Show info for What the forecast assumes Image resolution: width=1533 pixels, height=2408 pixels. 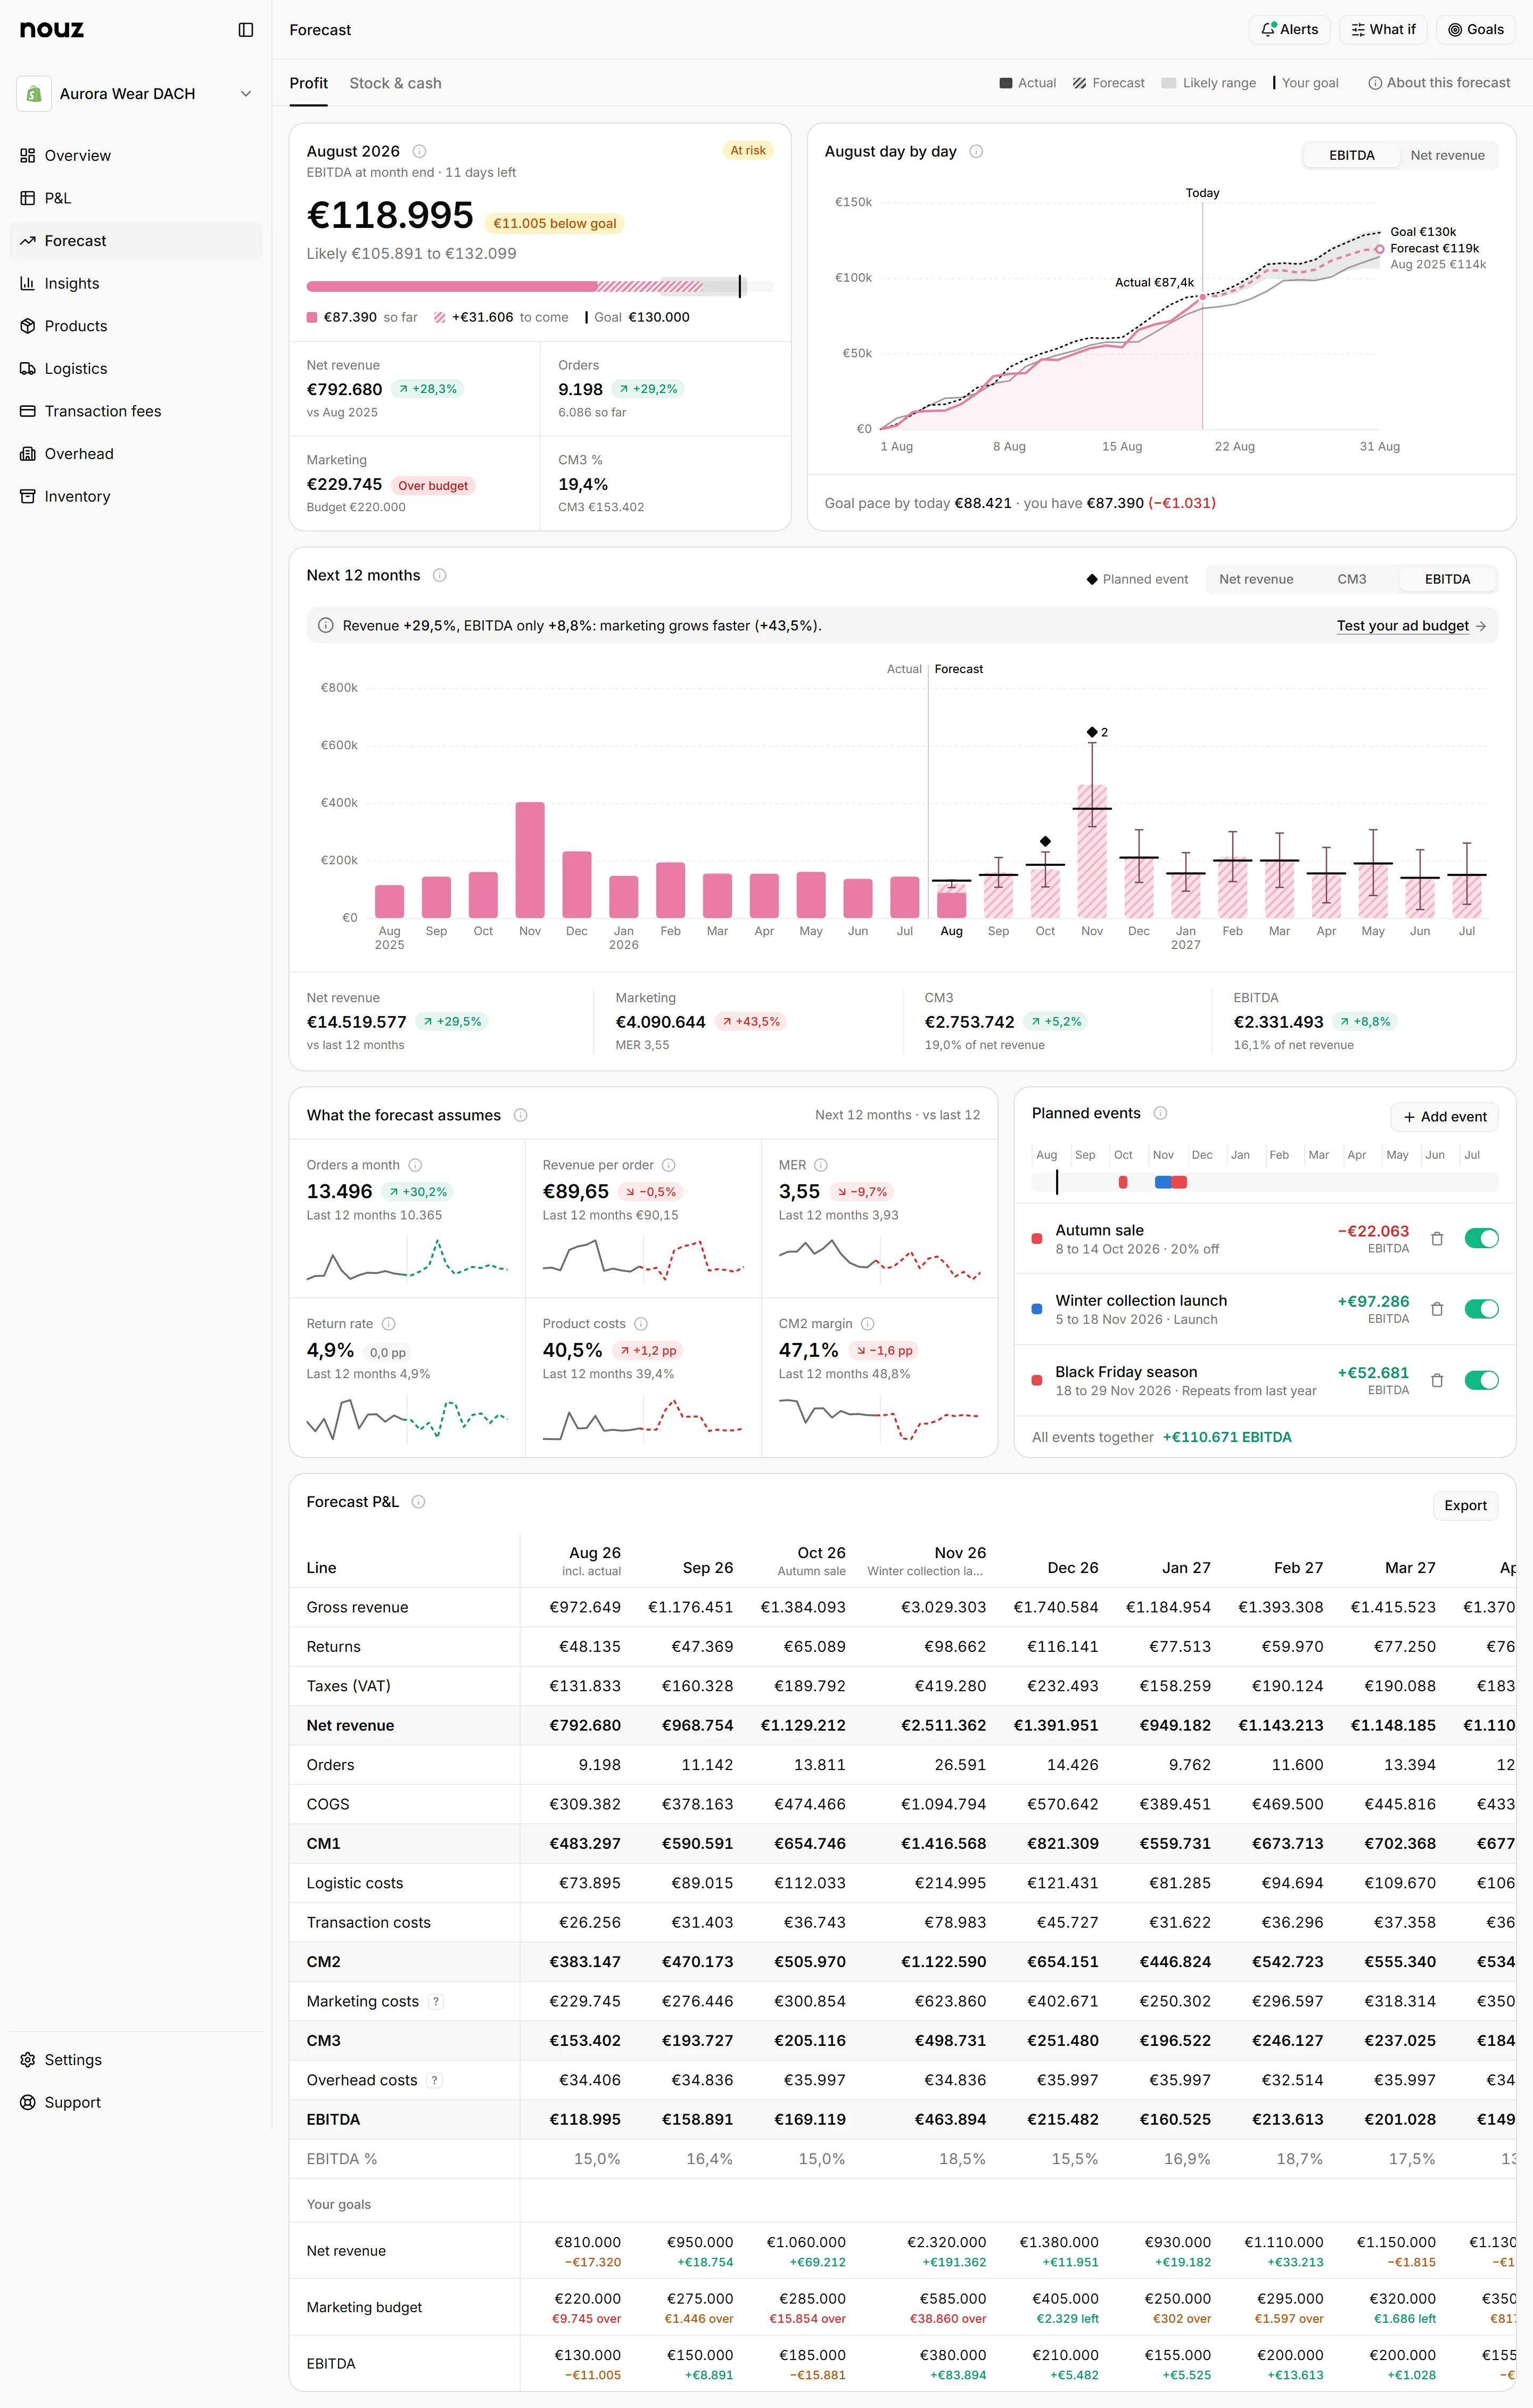(521, 1115)
